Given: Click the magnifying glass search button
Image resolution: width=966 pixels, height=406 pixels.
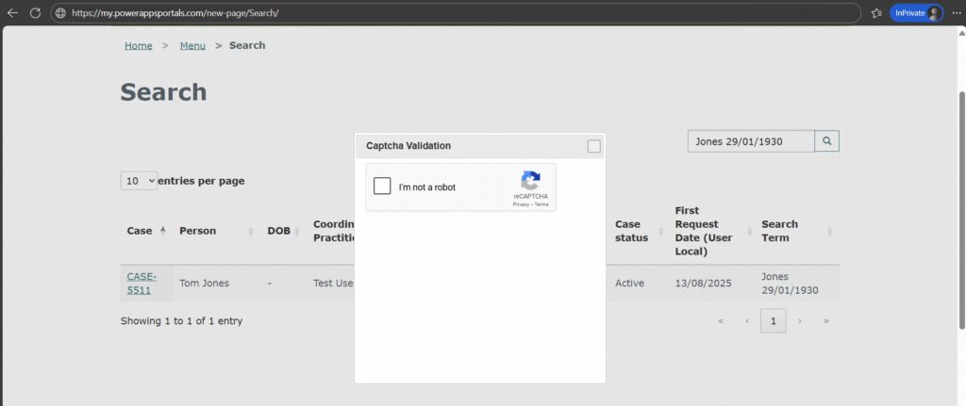Looking at the screenshot, I should [x=826, y=141].
